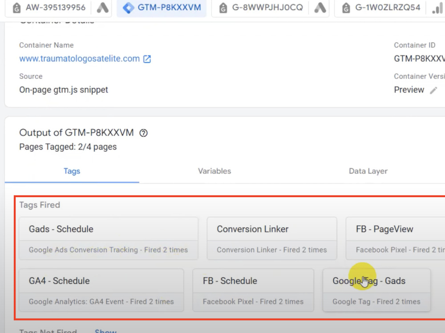This screenshot has height=333, width=445.
Task: Open the Google Tag - Gads card
Action: [x=376, y=290]
